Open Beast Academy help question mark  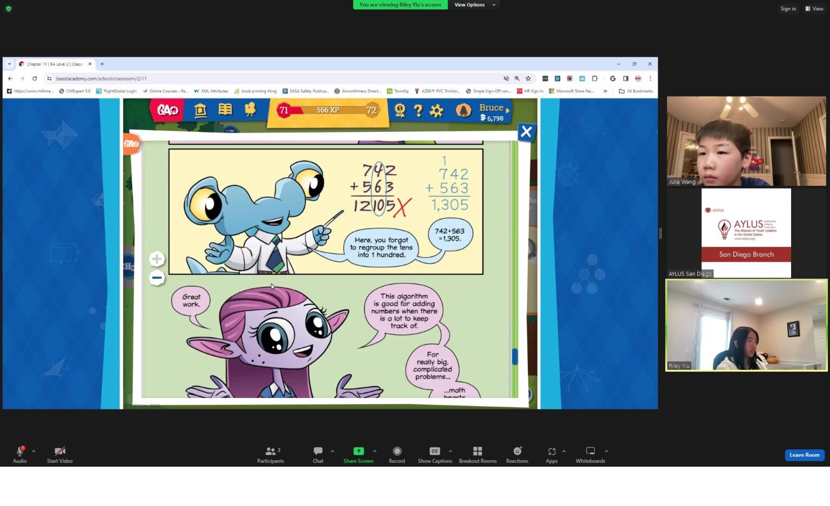point(418,111)
